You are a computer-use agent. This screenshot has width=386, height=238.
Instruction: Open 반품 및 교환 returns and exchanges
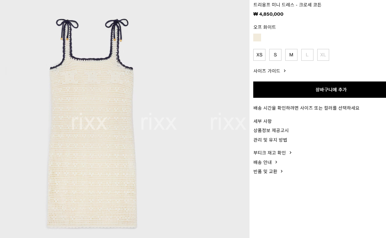(265, 171)
